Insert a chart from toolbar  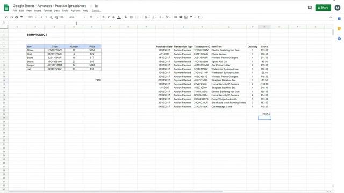[x=186, y=17]
